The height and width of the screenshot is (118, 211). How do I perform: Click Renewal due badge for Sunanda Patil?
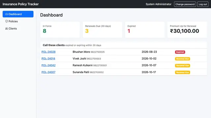[x=182, y=72]
